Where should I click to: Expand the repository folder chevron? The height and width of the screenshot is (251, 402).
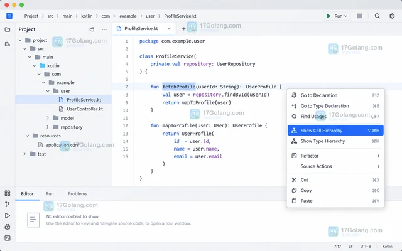pyautogui.click(x=48, y=127)
